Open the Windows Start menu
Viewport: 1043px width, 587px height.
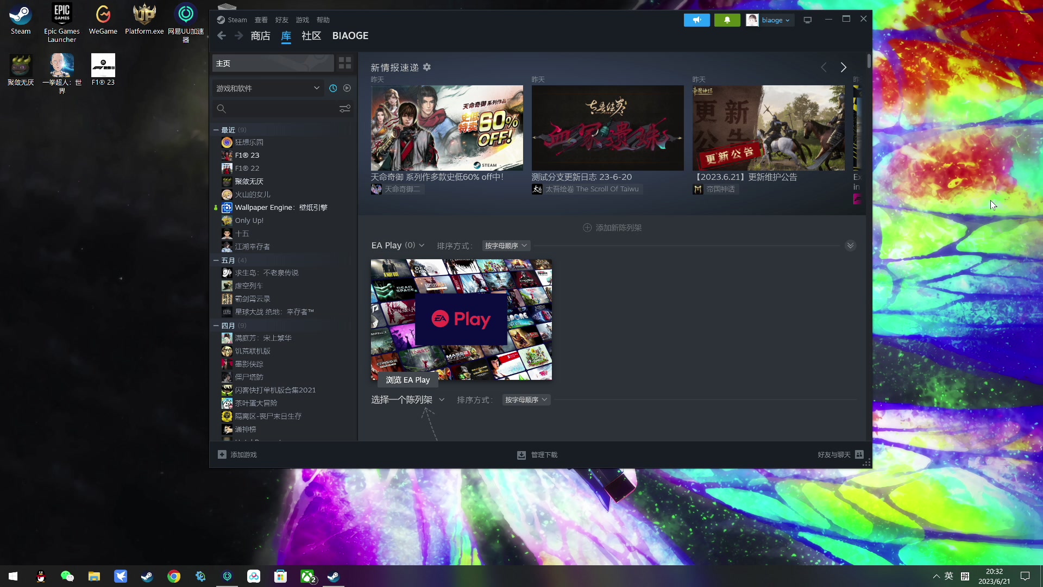pos(13,576)
